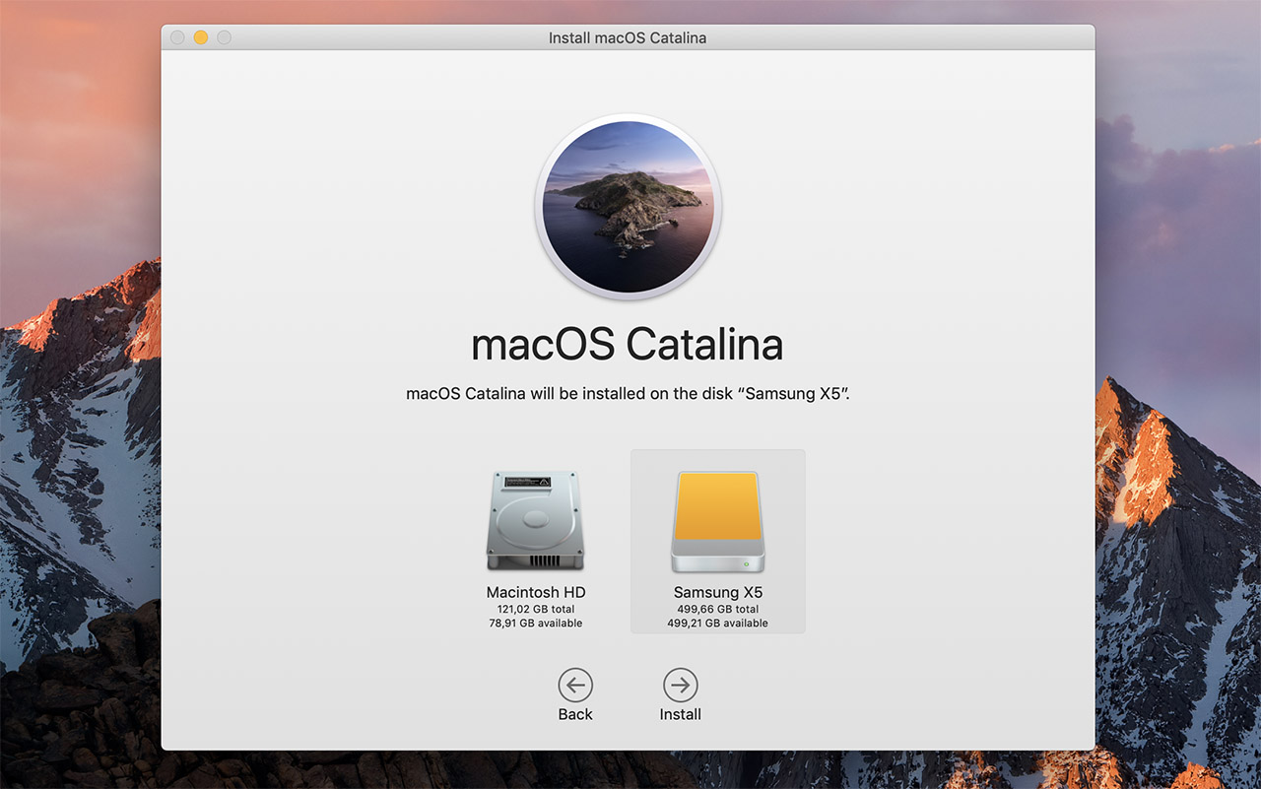
Task: Click the "Back" label
Action: point(575,714)
